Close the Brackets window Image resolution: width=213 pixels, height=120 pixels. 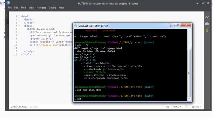[x=208, y=3]
